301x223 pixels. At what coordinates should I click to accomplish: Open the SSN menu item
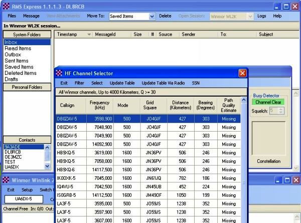tap(196, 83)
